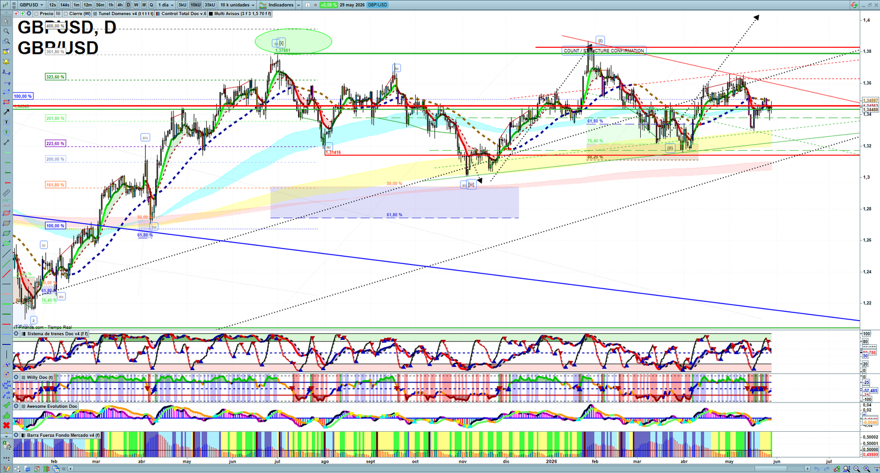Screen dimensions: 880x473
Task: Collapse the indicator label row with up chevron
Action: pyautogui.click(x=7, y=13)
